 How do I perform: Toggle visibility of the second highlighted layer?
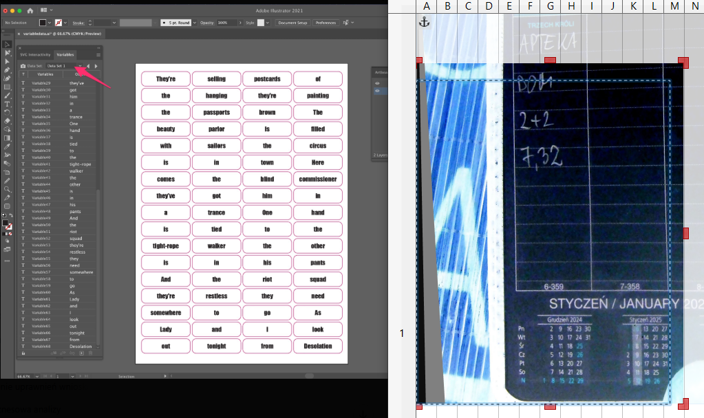[377, 91]
